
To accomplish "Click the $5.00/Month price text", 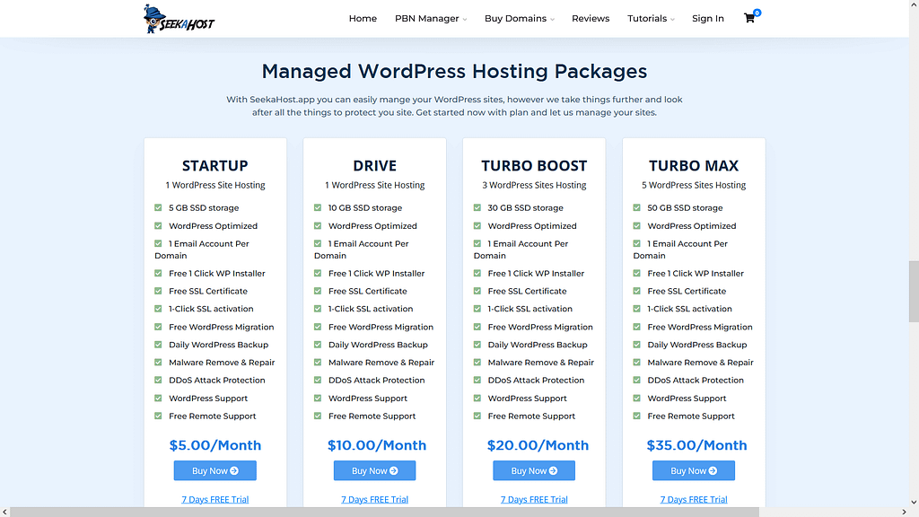I will click(x=215, y=445).
